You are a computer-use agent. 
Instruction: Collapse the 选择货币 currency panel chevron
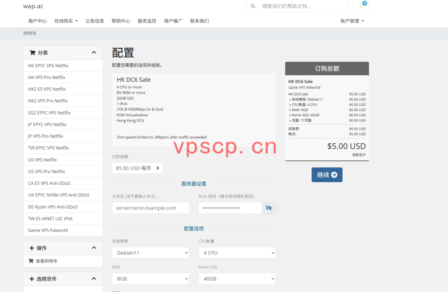[94, 278]
